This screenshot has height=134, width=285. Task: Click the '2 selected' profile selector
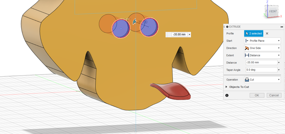click(254, 33)
